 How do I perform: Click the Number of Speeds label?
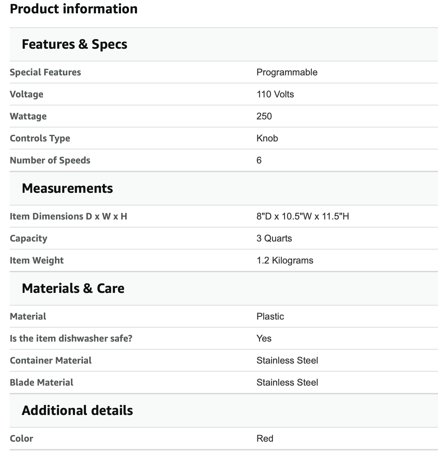point(50,160)
